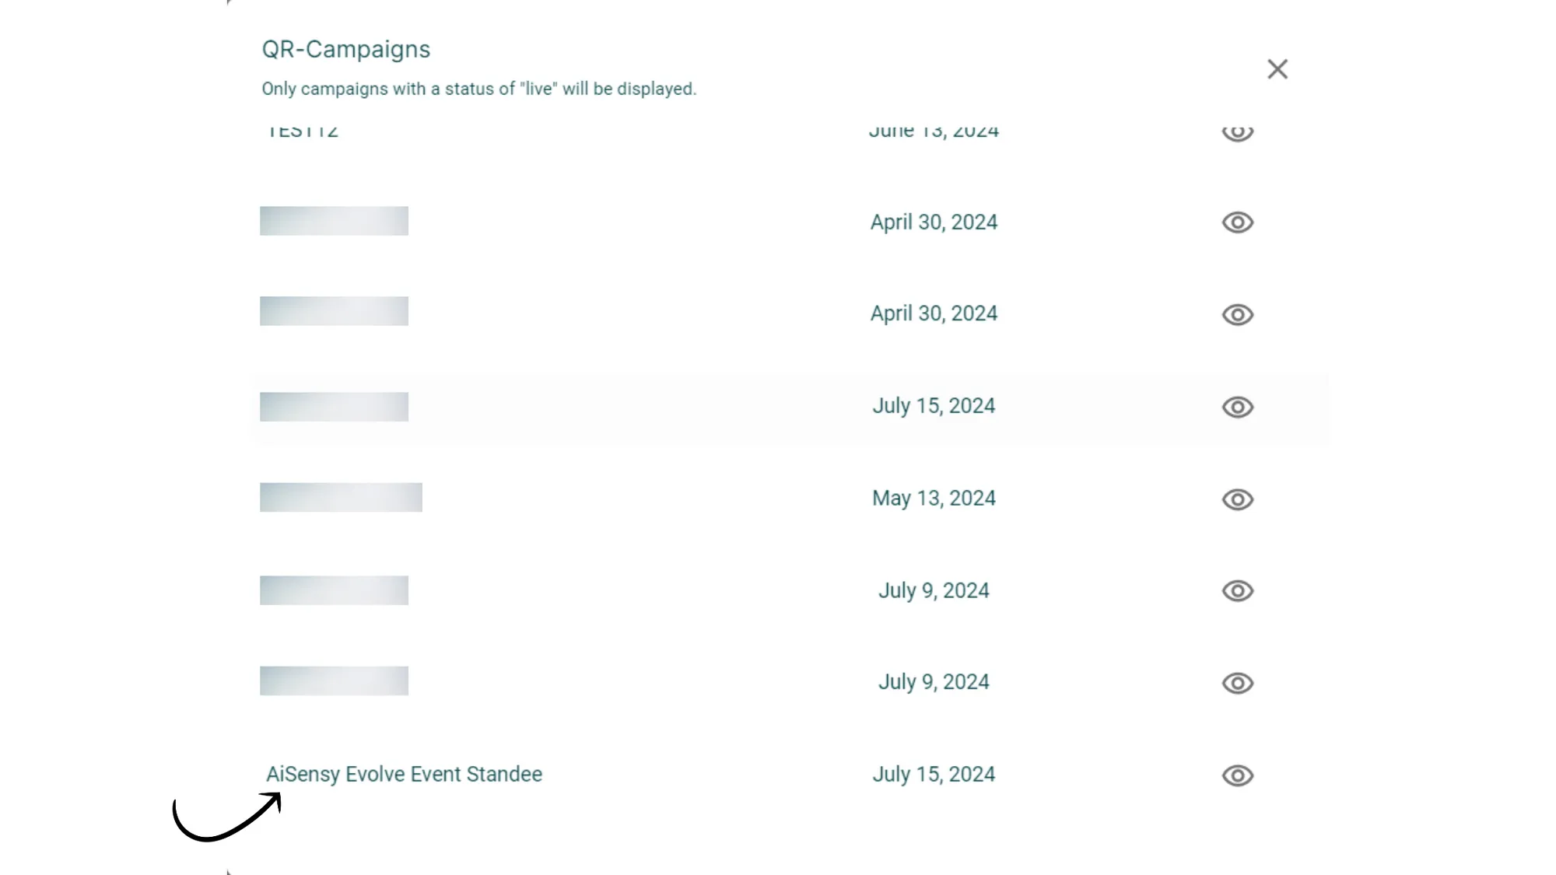Click the eye icon beside July 15, 2024 row

(1238, 407)
